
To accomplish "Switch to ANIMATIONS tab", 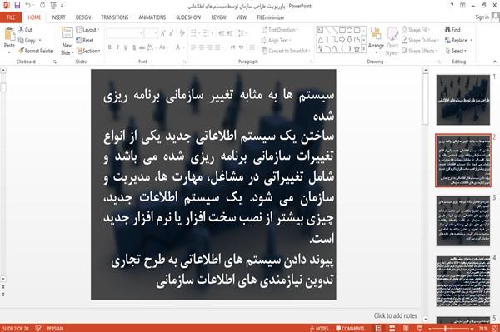I will tap(152, 17).
